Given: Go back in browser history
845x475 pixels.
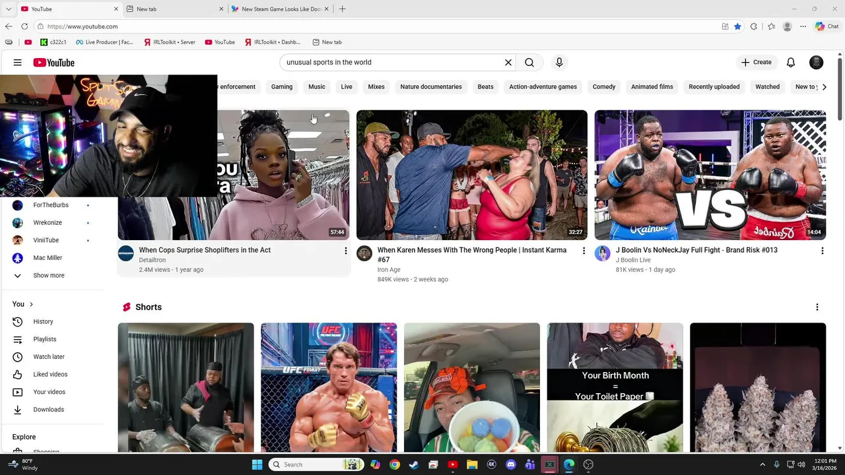Looking at the screenshot, I should [9, 26].
